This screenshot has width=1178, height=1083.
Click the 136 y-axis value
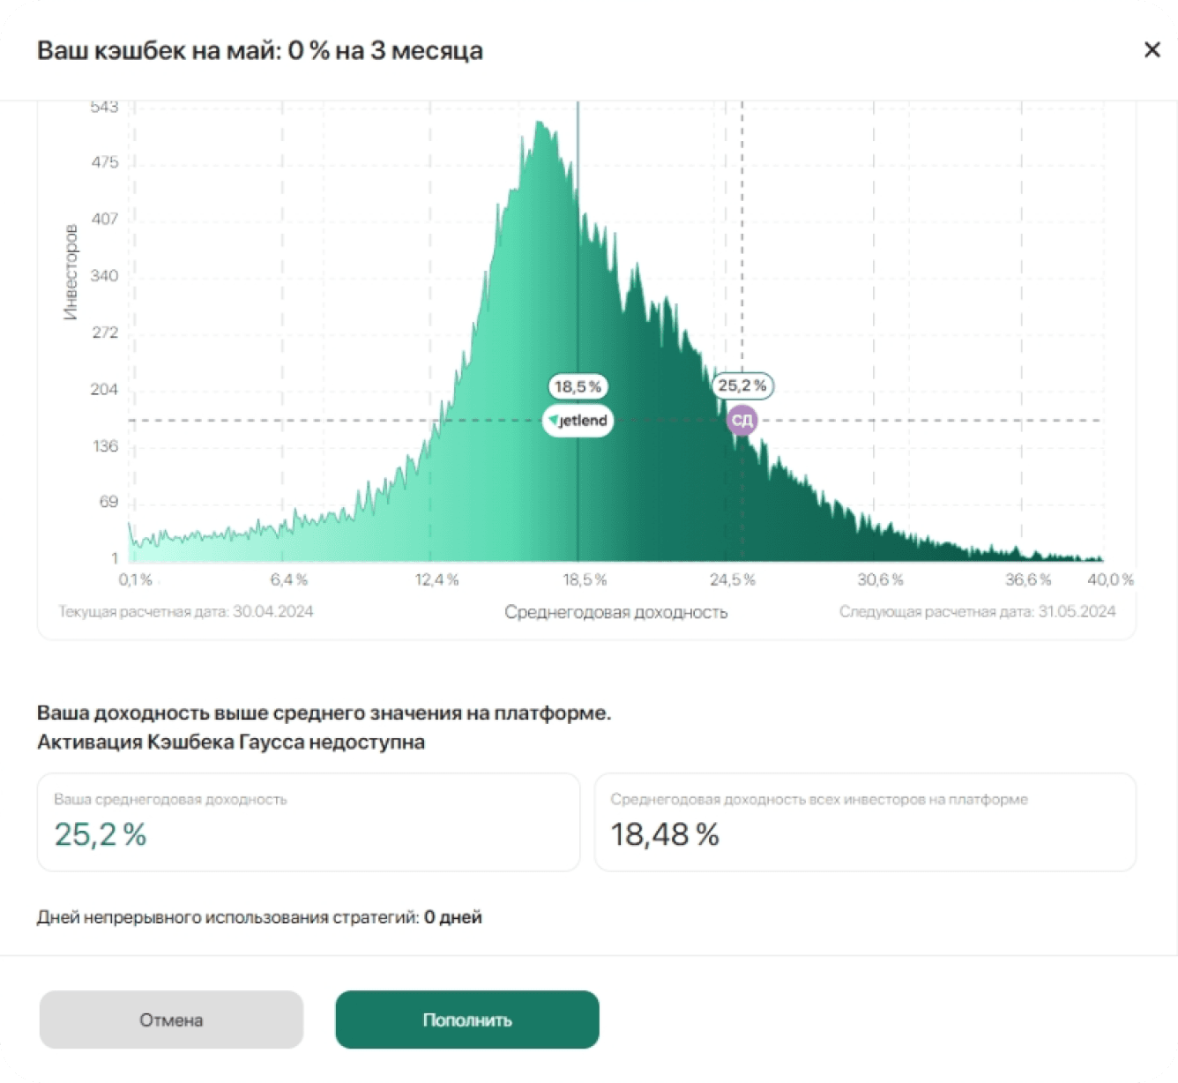pyautogui.click(x=105, y=445)
